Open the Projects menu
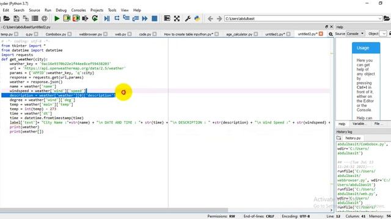Viewport: 391px width, 219px height. 97,10
